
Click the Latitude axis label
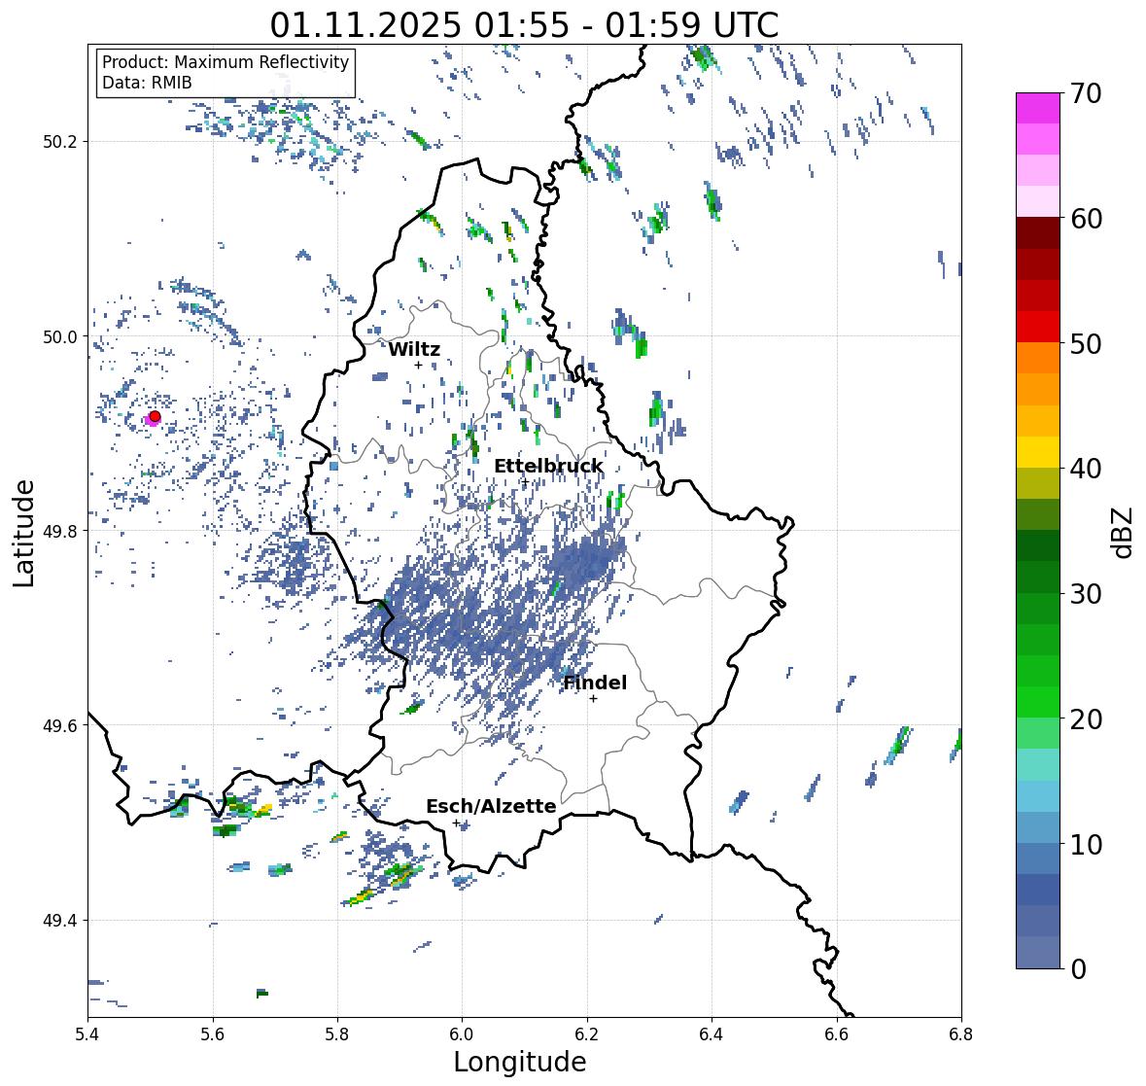click(x=24, y=534)
